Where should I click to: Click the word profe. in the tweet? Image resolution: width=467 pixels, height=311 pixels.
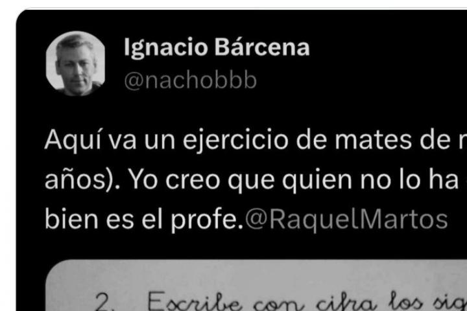(207, 220)
